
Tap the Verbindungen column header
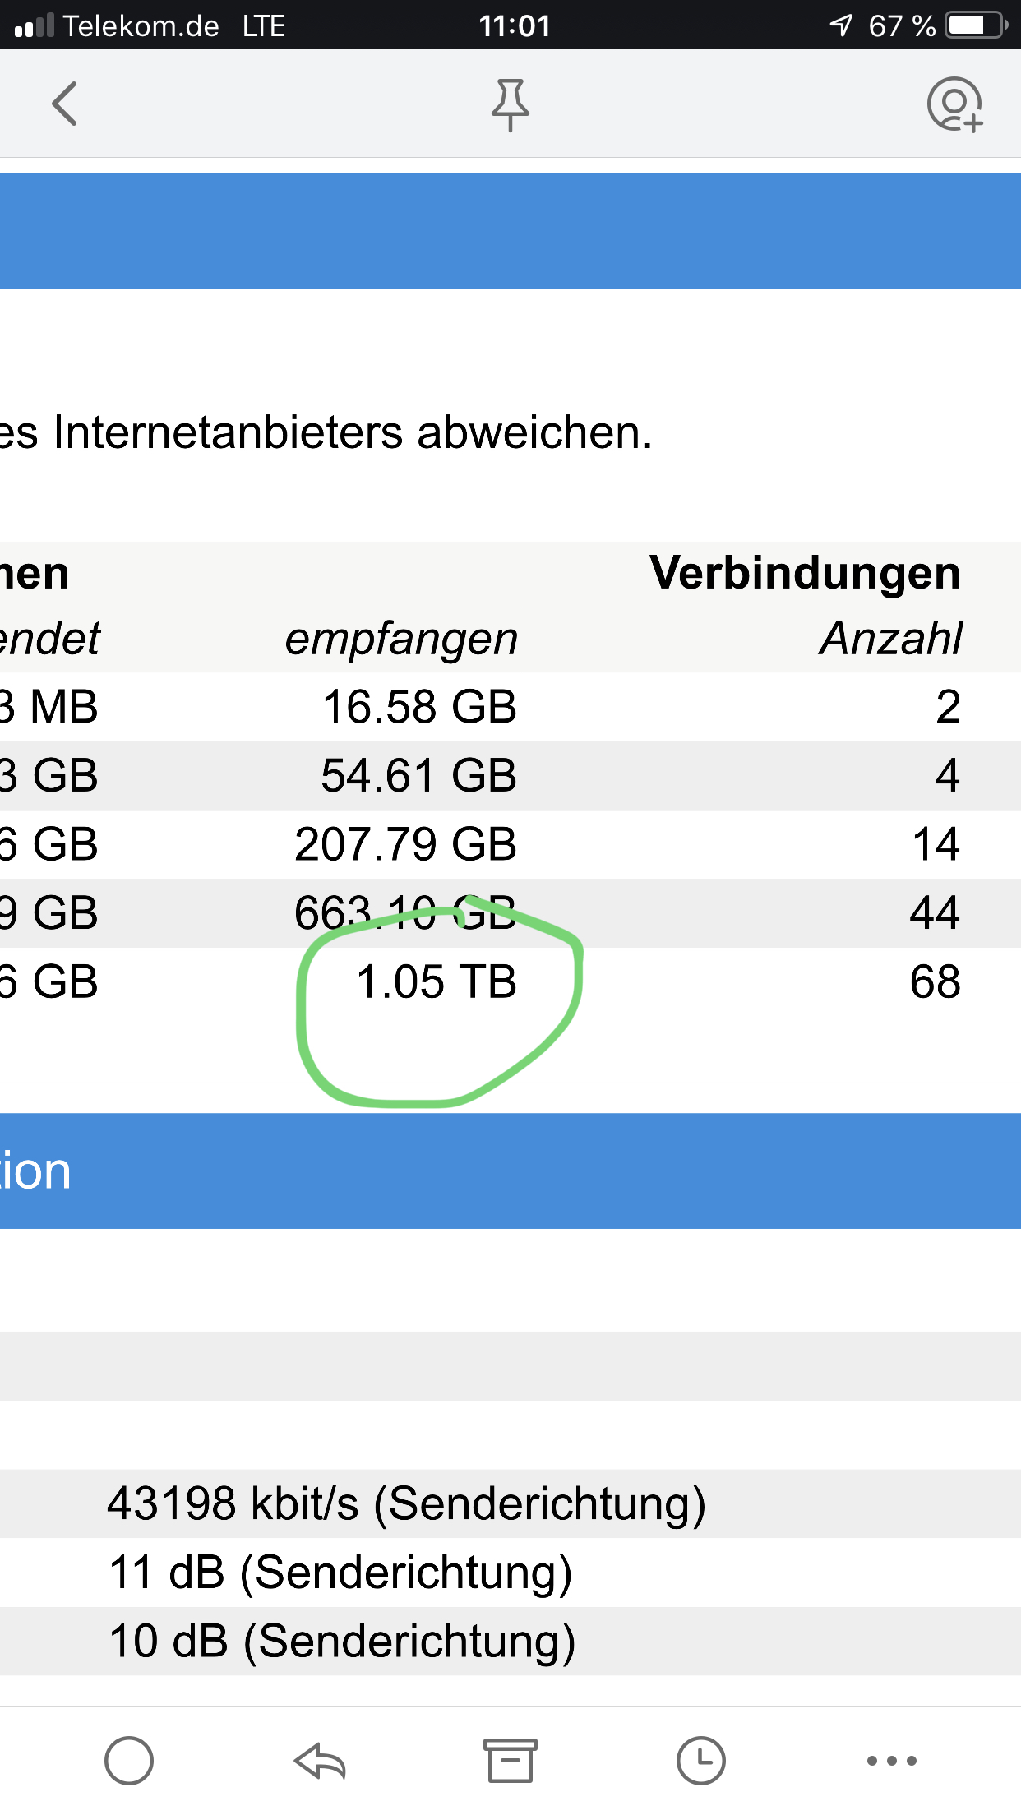click(804, 573)
